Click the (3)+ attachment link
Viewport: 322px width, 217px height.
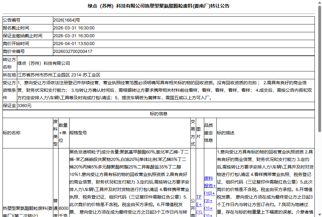click(x=207, y=201)
